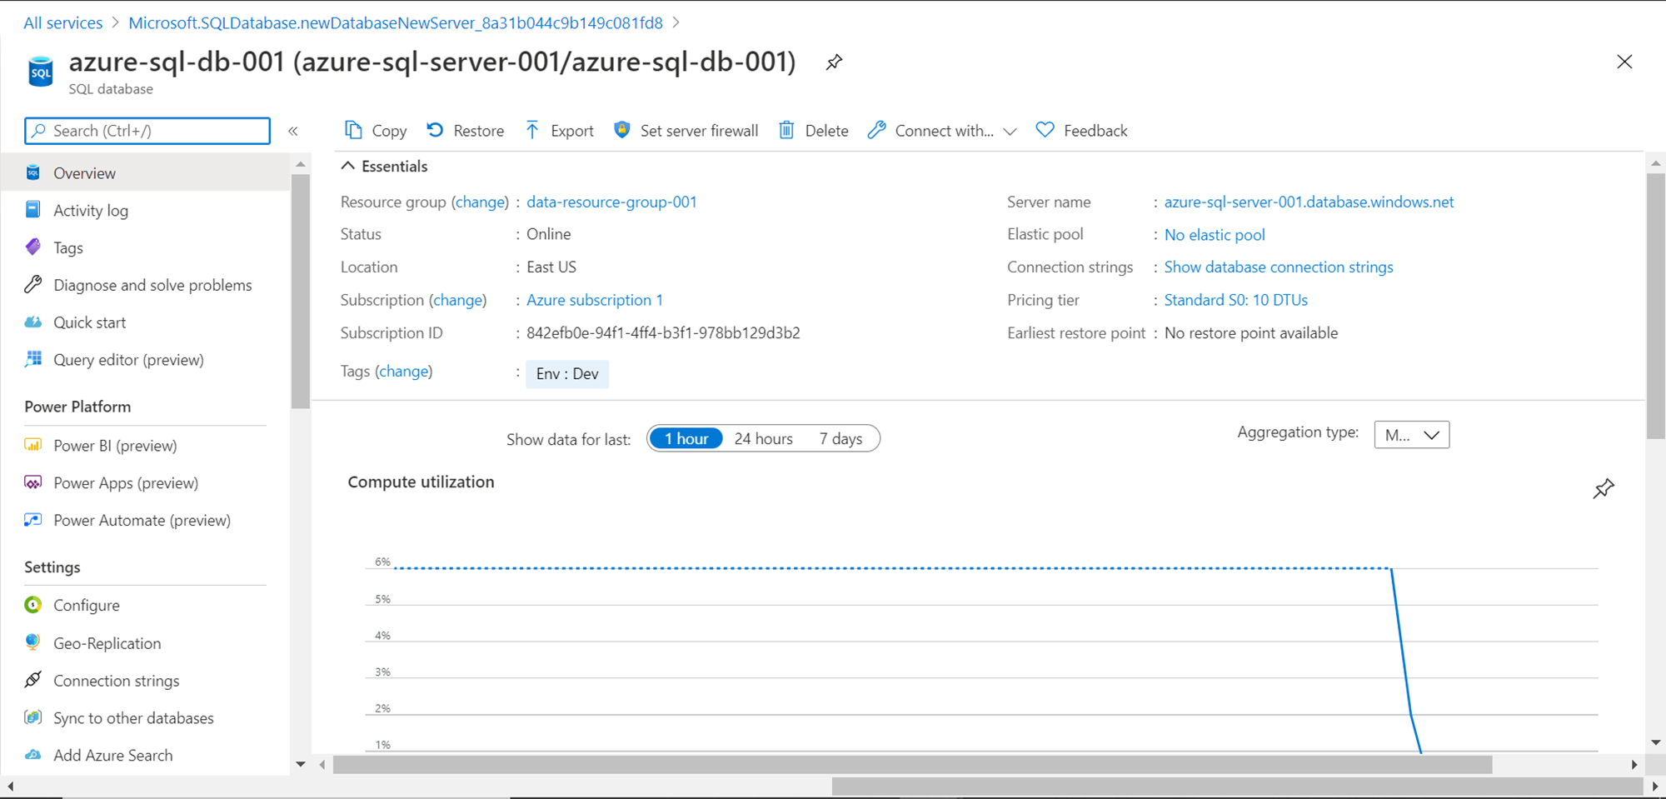Click the Power Automate icon

click(33, 520)
